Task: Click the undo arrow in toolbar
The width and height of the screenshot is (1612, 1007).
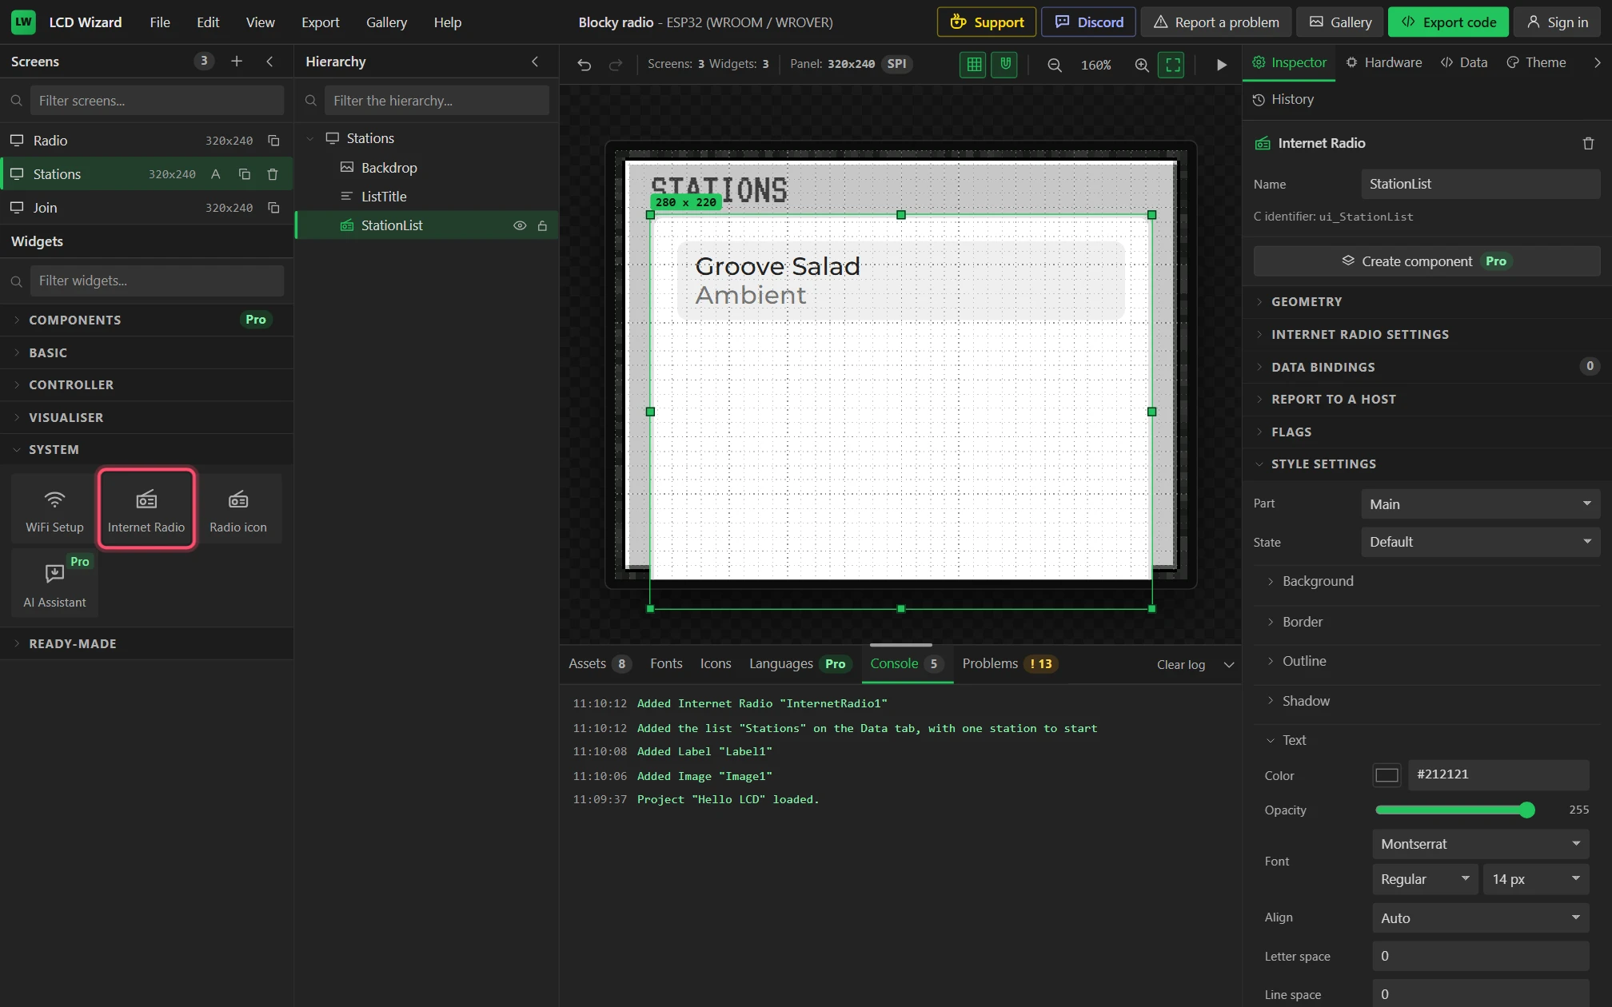Action: click(x=585, y=65)
